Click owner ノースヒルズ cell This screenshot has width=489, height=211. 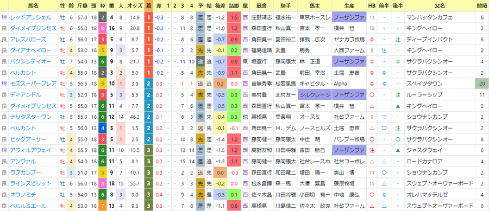[x=315, y=128]
